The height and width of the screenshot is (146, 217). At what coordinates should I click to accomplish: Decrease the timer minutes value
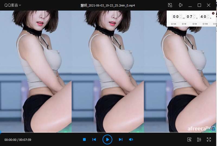[x=194, y=18]
